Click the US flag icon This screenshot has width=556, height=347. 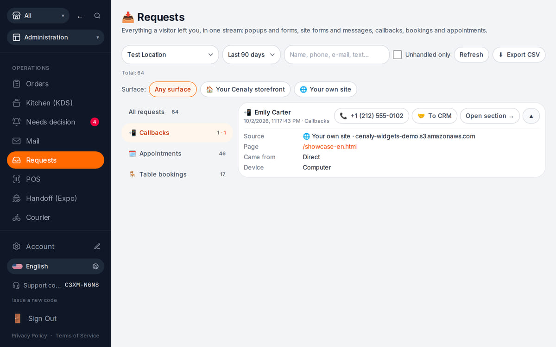17,266
